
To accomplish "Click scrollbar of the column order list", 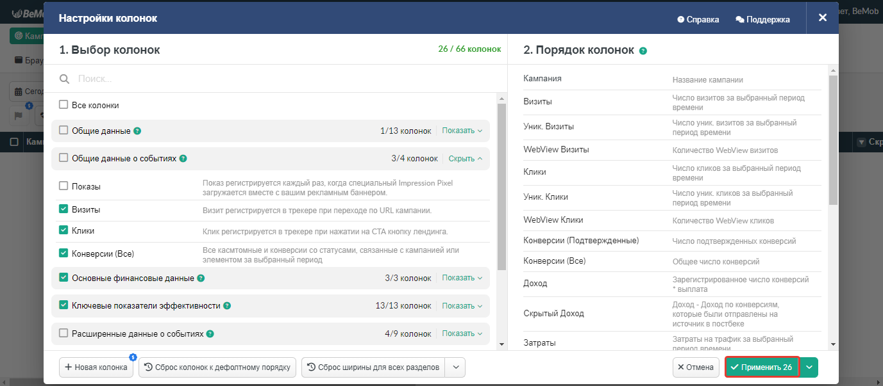I will point(833,140).
